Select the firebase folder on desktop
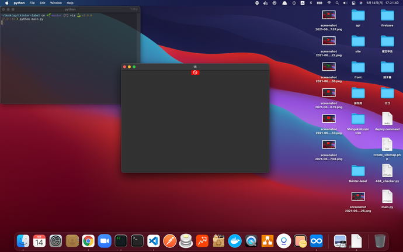The image size is (403, 252). pos(387,15)
